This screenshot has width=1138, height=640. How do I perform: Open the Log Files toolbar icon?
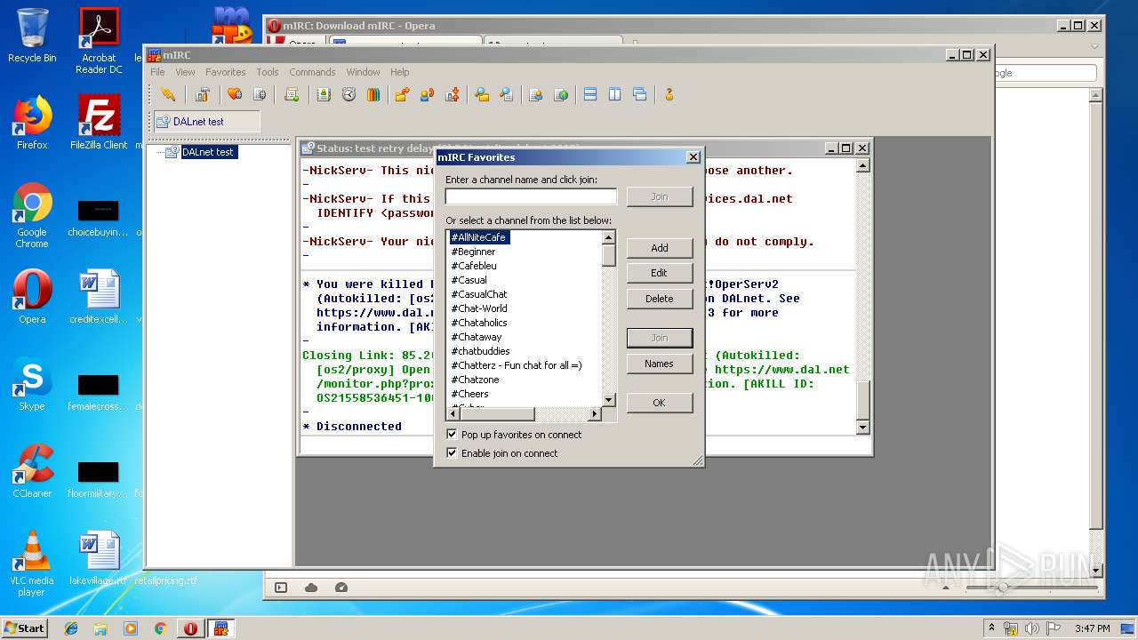507,94
